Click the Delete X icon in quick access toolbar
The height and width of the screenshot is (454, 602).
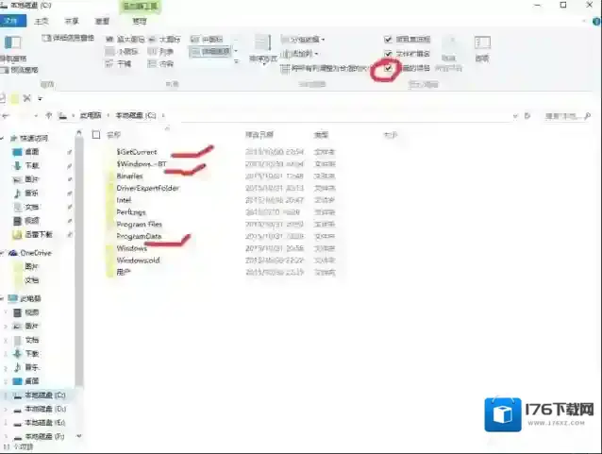[x=26, y=99]
